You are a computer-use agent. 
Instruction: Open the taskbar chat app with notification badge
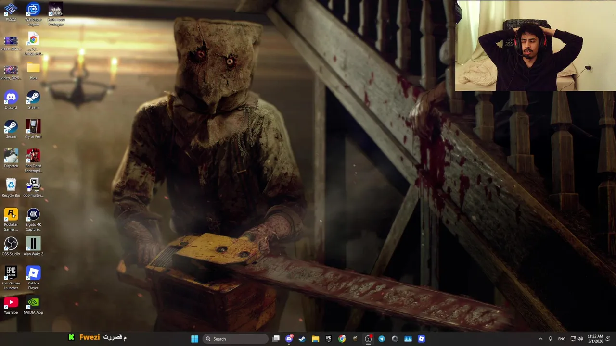(x=289, y=339)
